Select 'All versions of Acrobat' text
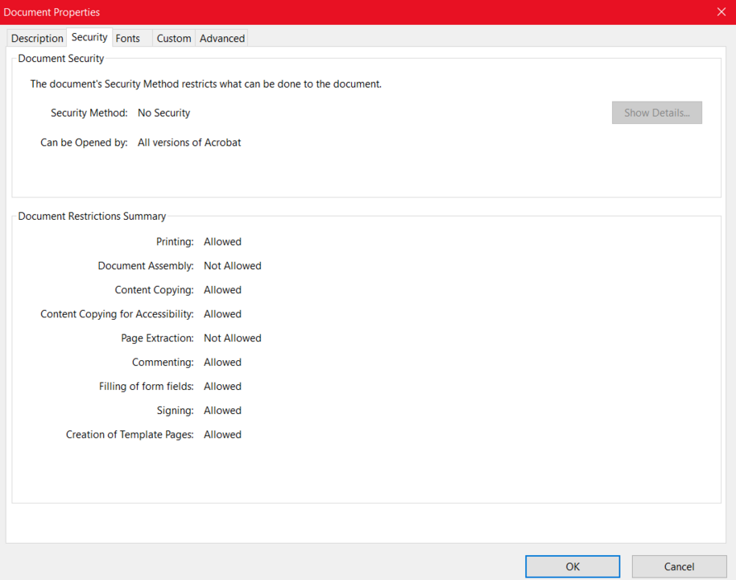 (x=189, y=143)
